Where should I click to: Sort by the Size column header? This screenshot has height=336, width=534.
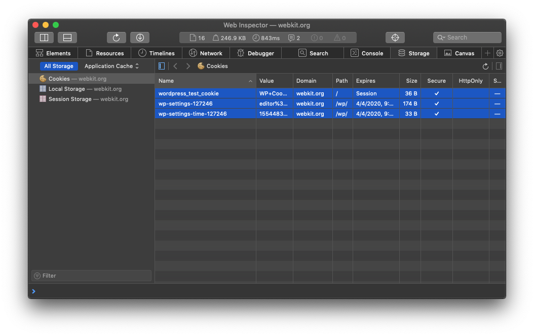coord(410,81)
